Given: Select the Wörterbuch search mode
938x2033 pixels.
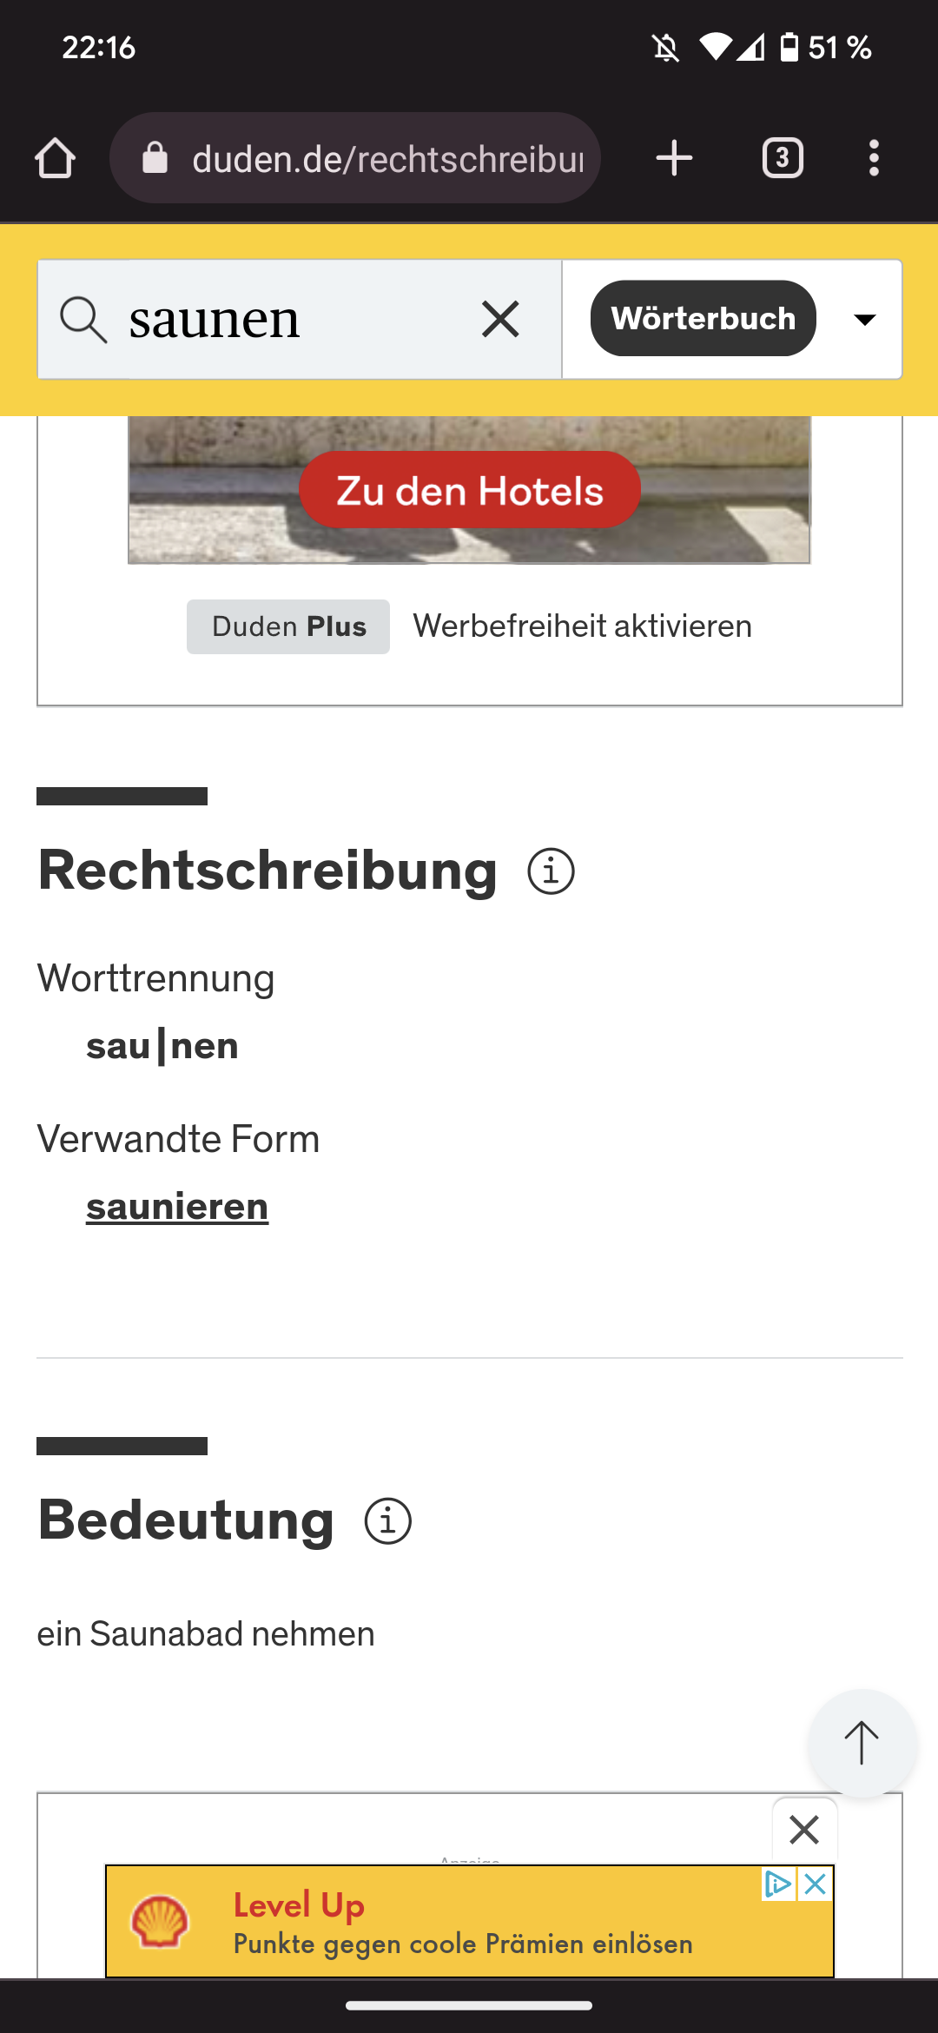Looking at the screenshot, I should click(703, 319).
